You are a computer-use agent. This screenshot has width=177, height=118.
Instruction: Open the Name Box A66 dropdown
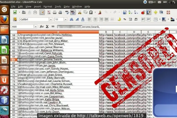point(35,26)
